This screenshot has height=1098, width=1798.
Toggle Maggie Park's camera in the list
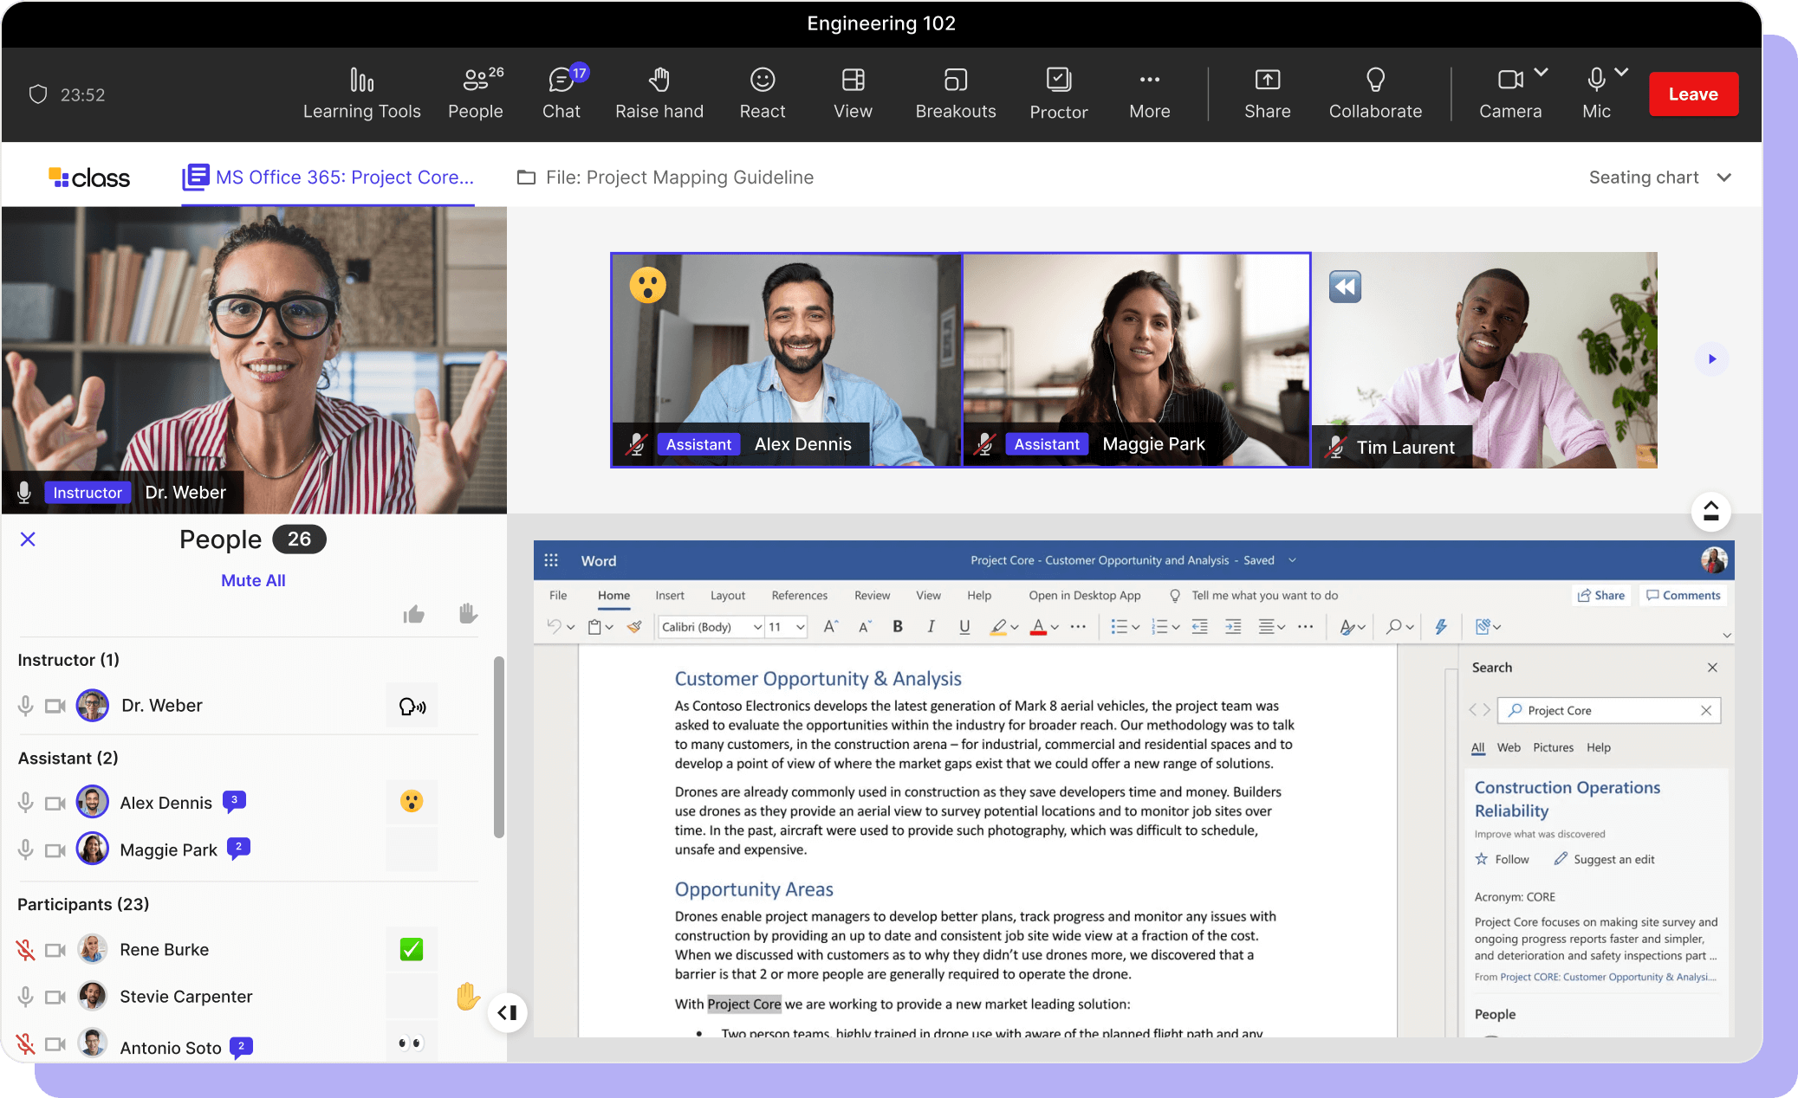(x=55, y=850)
